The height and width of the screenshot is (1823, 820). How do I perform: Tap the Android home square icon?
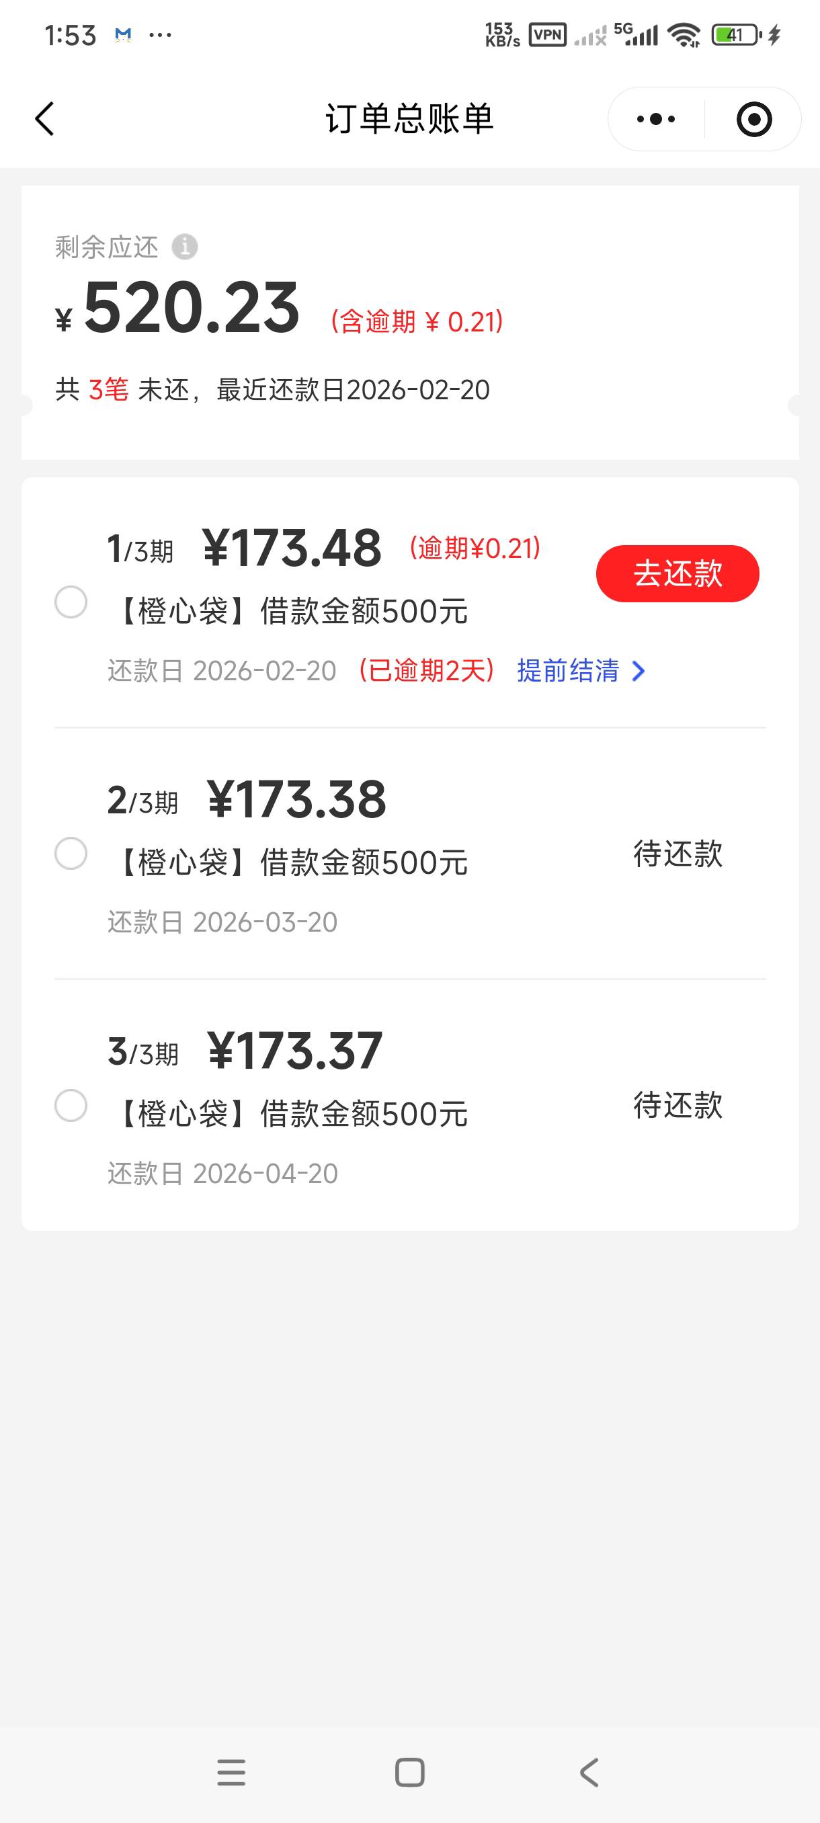(x=409, y=1773)
